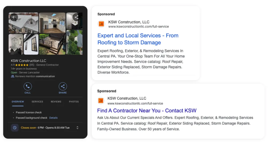Open the gray roof house photo
This screenshot has width=274, height=145.
click(24, 23)
